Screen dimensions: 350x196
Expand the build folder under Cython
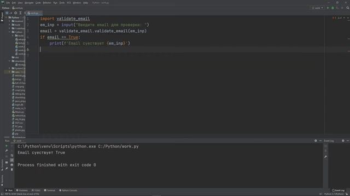coord(13,35)
